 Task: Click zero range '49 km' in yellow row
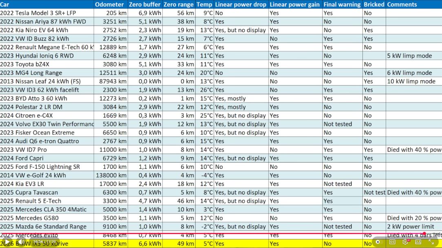[186, 244]
